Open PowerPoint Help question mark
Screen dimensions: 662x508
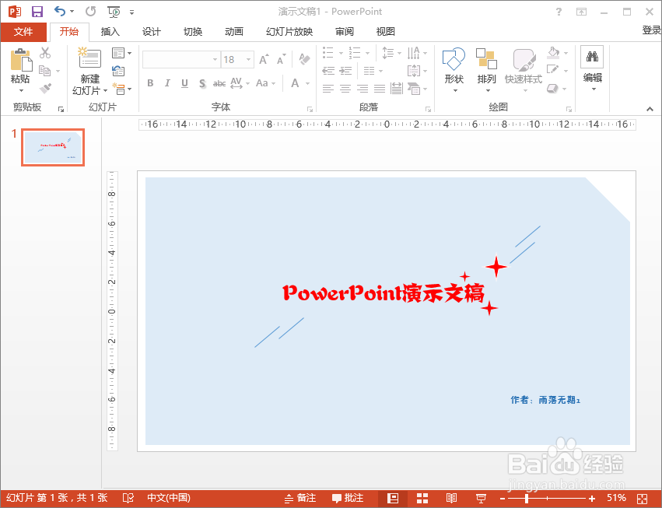559,12
